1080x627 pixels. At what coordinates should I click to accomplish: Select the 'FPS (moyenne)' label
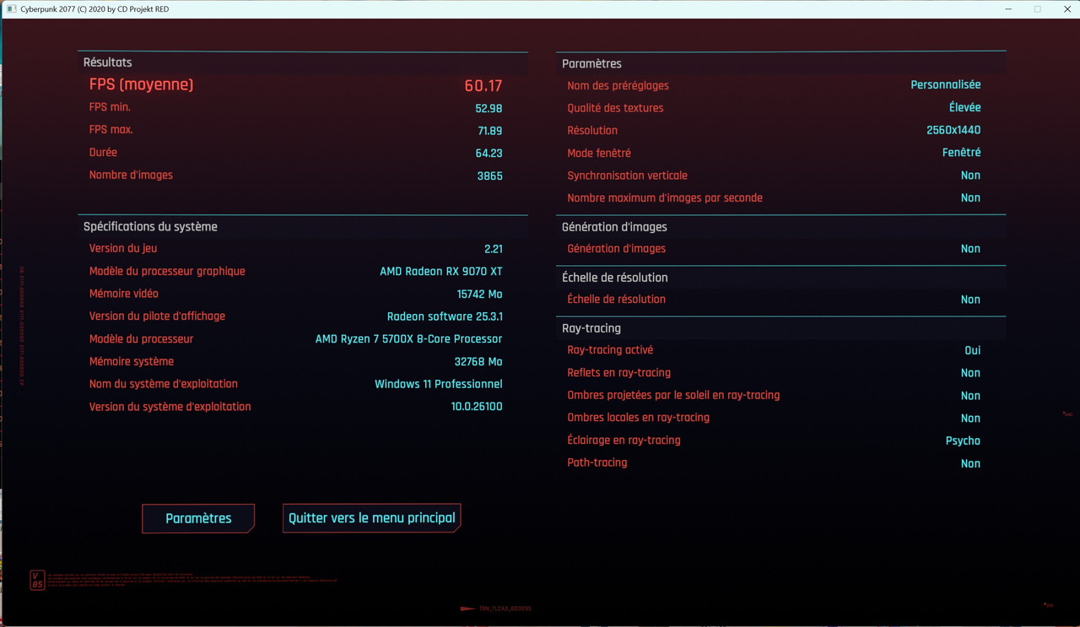pos(142,84)
